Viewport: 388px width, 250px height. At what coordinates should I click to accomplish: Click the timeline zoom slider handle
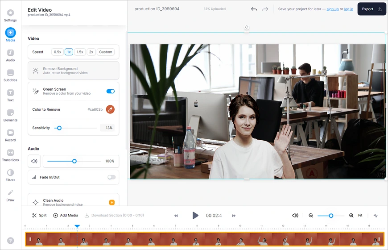[x=331, y=216]
